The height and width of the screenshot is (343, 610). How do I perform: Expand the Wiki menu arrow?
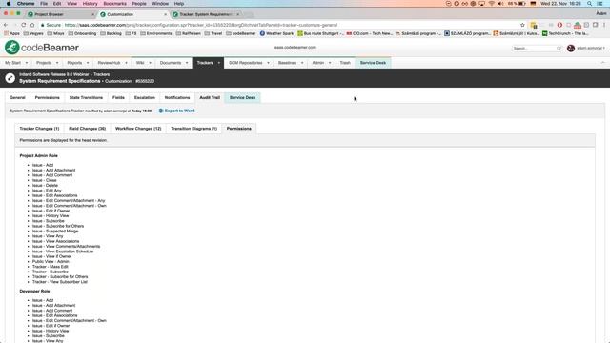pyautogui.click(x=151, y=63)
